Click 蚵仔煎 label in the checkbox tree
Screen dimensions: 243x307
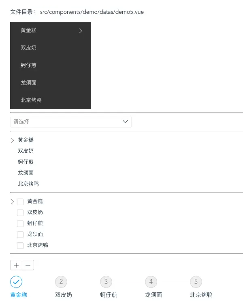pos(35,223)
